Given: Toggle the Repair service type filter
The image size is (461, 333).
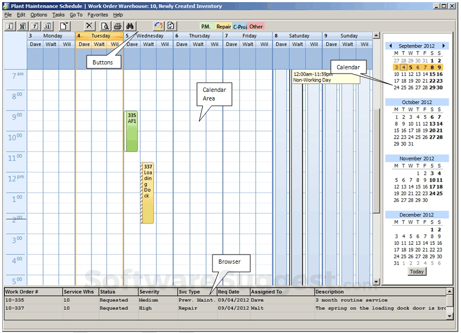Looking at the screenshot, I should click(x=223, y=26).
